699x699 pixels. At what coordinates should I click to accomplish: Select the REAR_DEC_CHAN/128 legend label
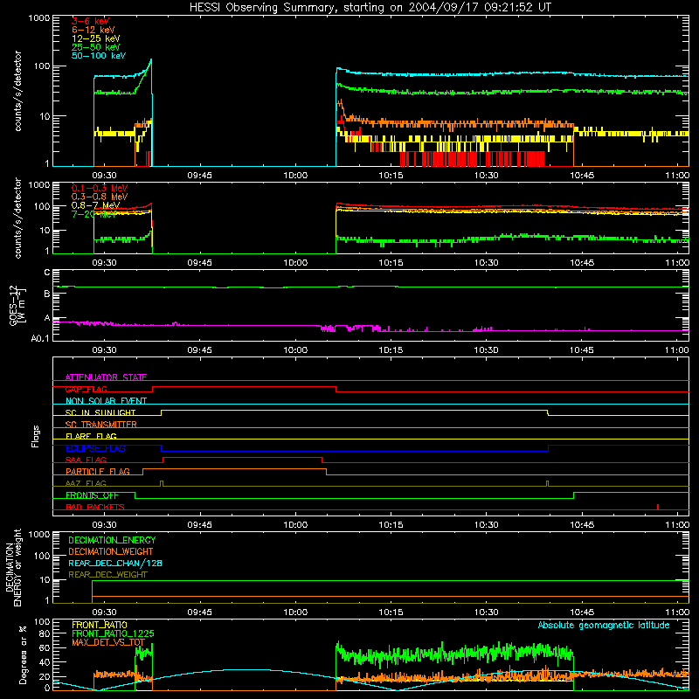click(115, 564)
